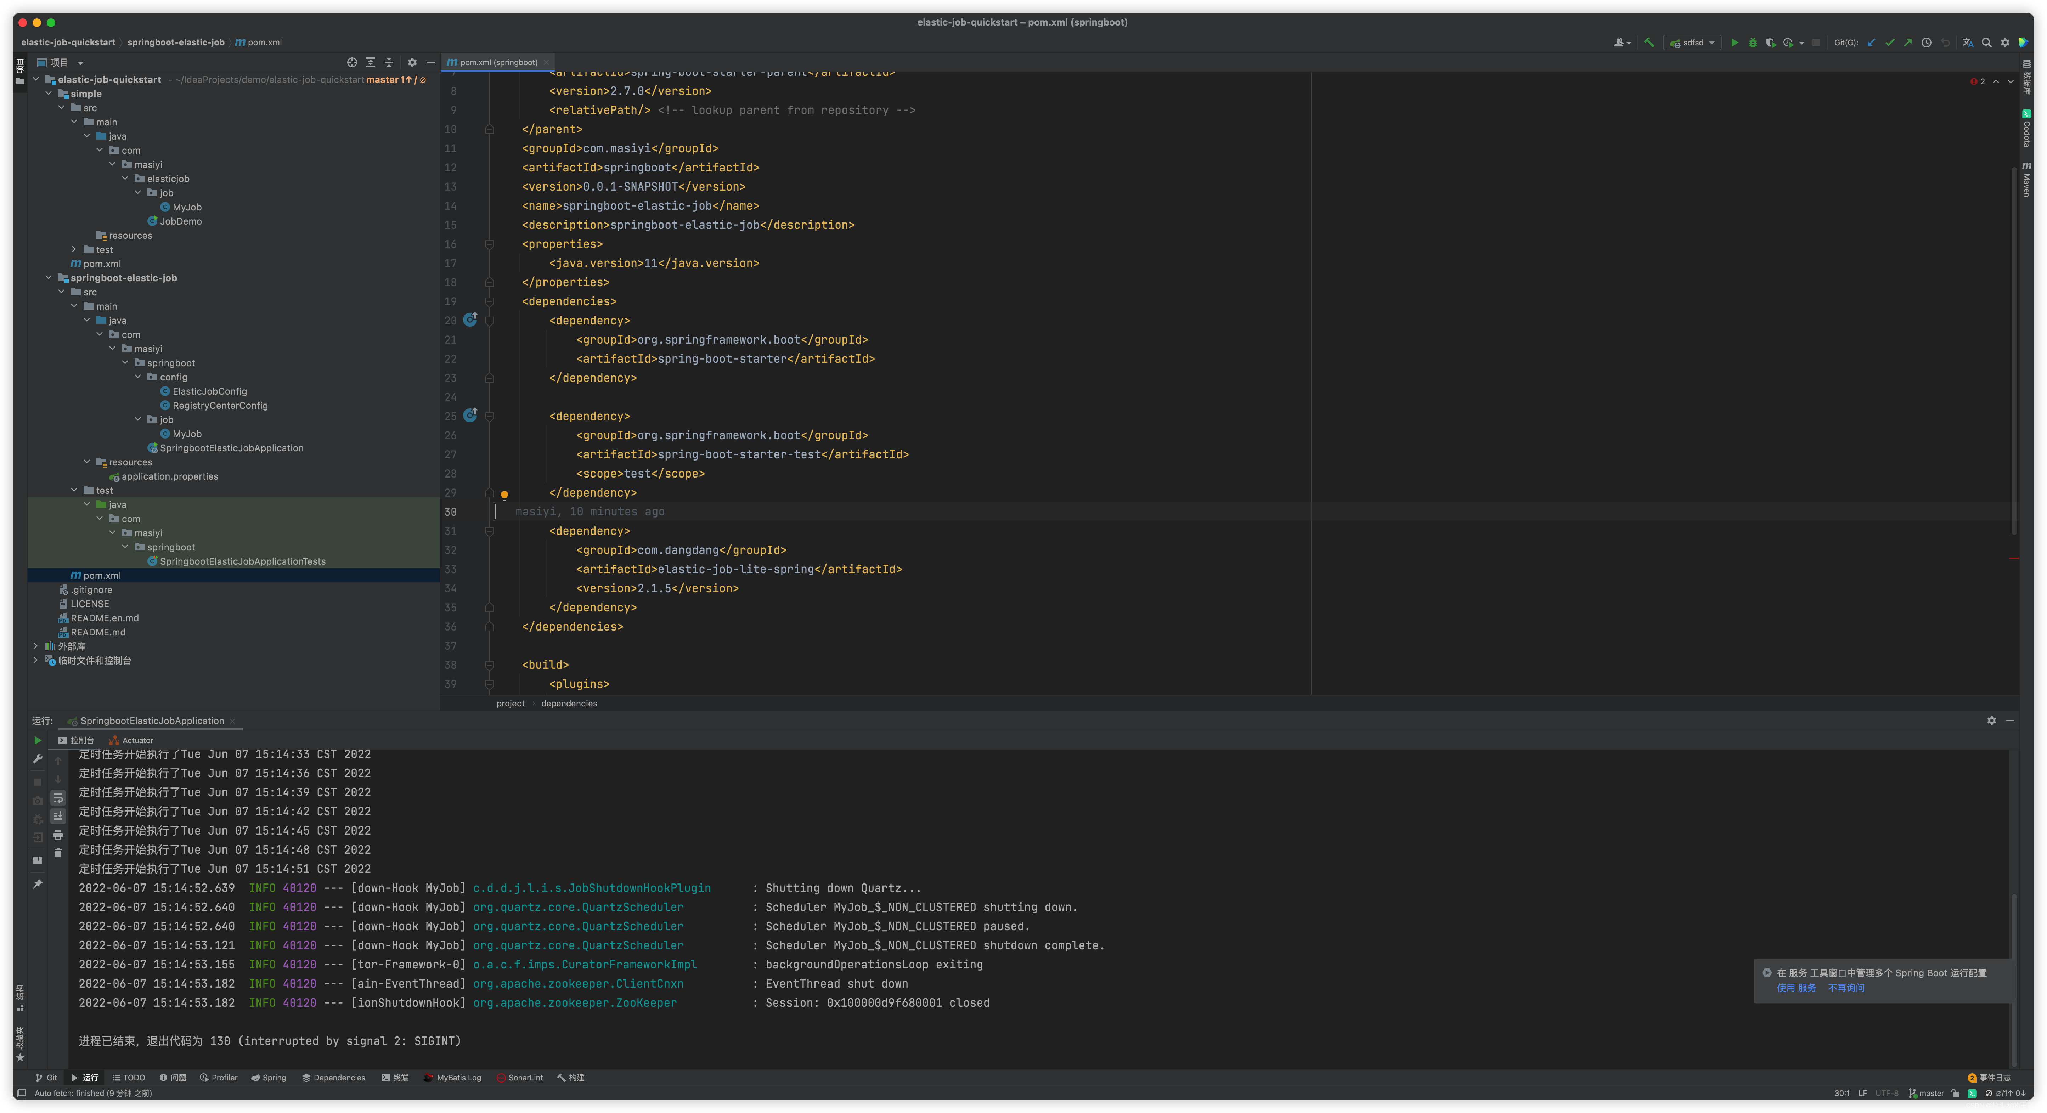Open the Dependencies tool window tab
Screen dimensions: 2047x1113
tap(333, 1078)
